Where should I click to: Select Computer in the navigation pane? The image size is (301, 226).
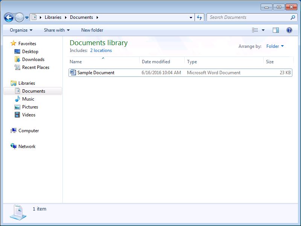pyautogui.click(x=29, y=131)
